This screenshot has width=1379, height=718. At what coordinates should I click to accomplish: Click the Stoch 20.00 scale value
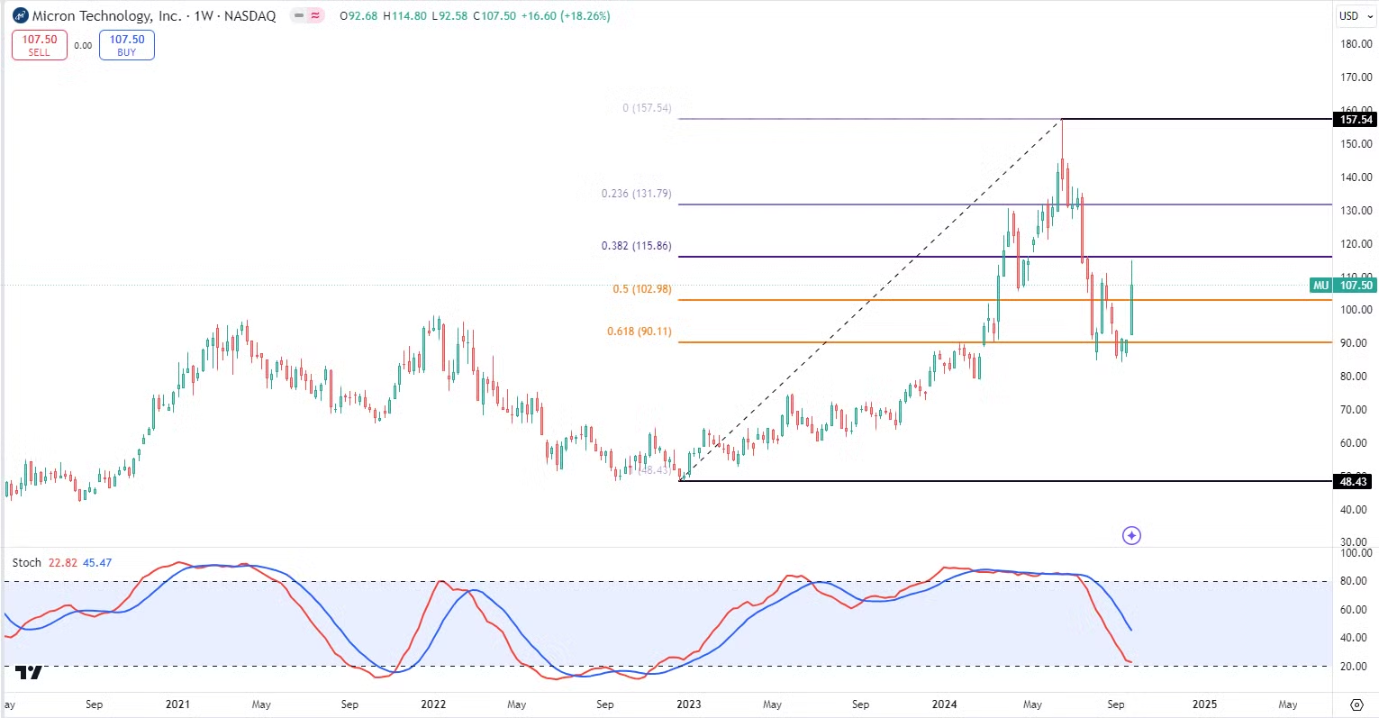coord(1356,667)
